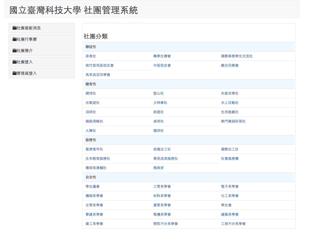Click the 國立臺灣科技大學 社團管理系統 title
Image resolution: width=309 pixels, height=229 pixels.
(x=74, y=10)
